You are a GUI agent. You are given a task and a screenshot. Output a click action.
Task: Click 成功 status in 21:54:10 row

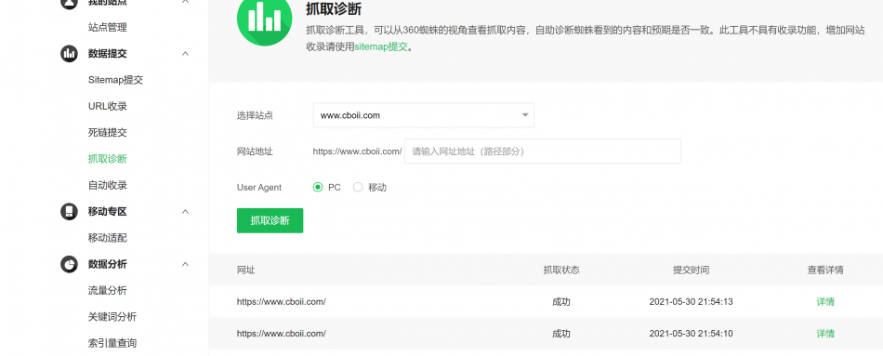561,334
